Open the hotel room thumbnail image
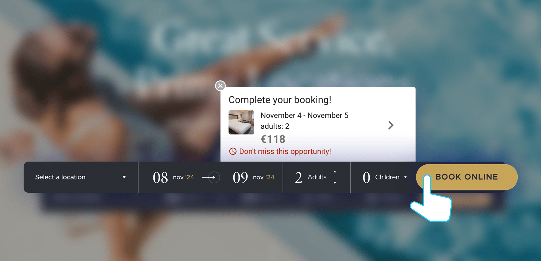Image resolution: width=541 pixels, height=261 pixels. 241,122
